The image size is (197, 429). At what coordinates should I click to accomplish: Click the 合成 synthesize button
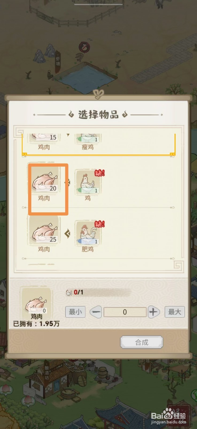[142, 342]
